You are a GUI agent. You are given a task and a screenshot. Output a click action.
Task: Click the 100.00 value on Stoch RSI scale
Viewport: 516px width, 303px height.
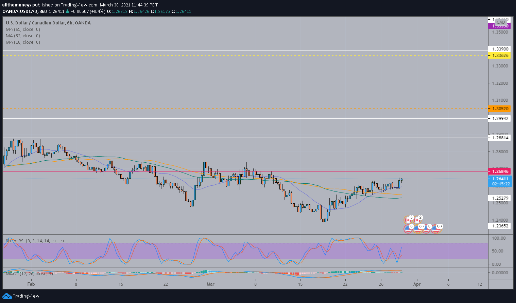(499, 238)
